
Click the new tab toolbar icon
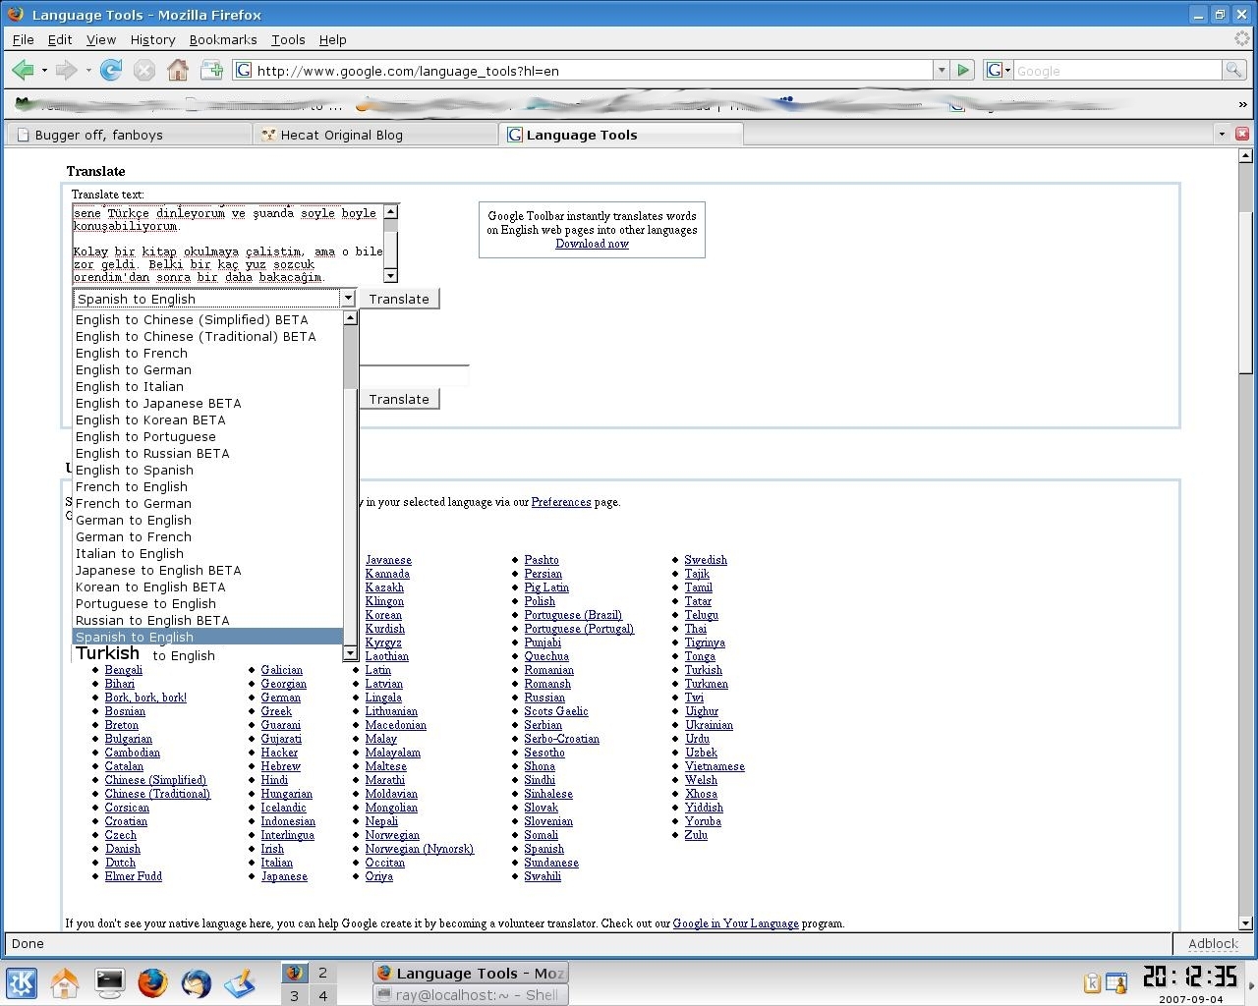pyautogui.click(x=211, y=70)
